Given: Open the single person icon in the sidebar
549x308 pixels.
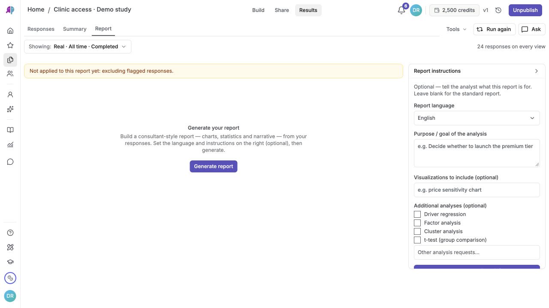Looking at the screenshot, I should [10, 95].
